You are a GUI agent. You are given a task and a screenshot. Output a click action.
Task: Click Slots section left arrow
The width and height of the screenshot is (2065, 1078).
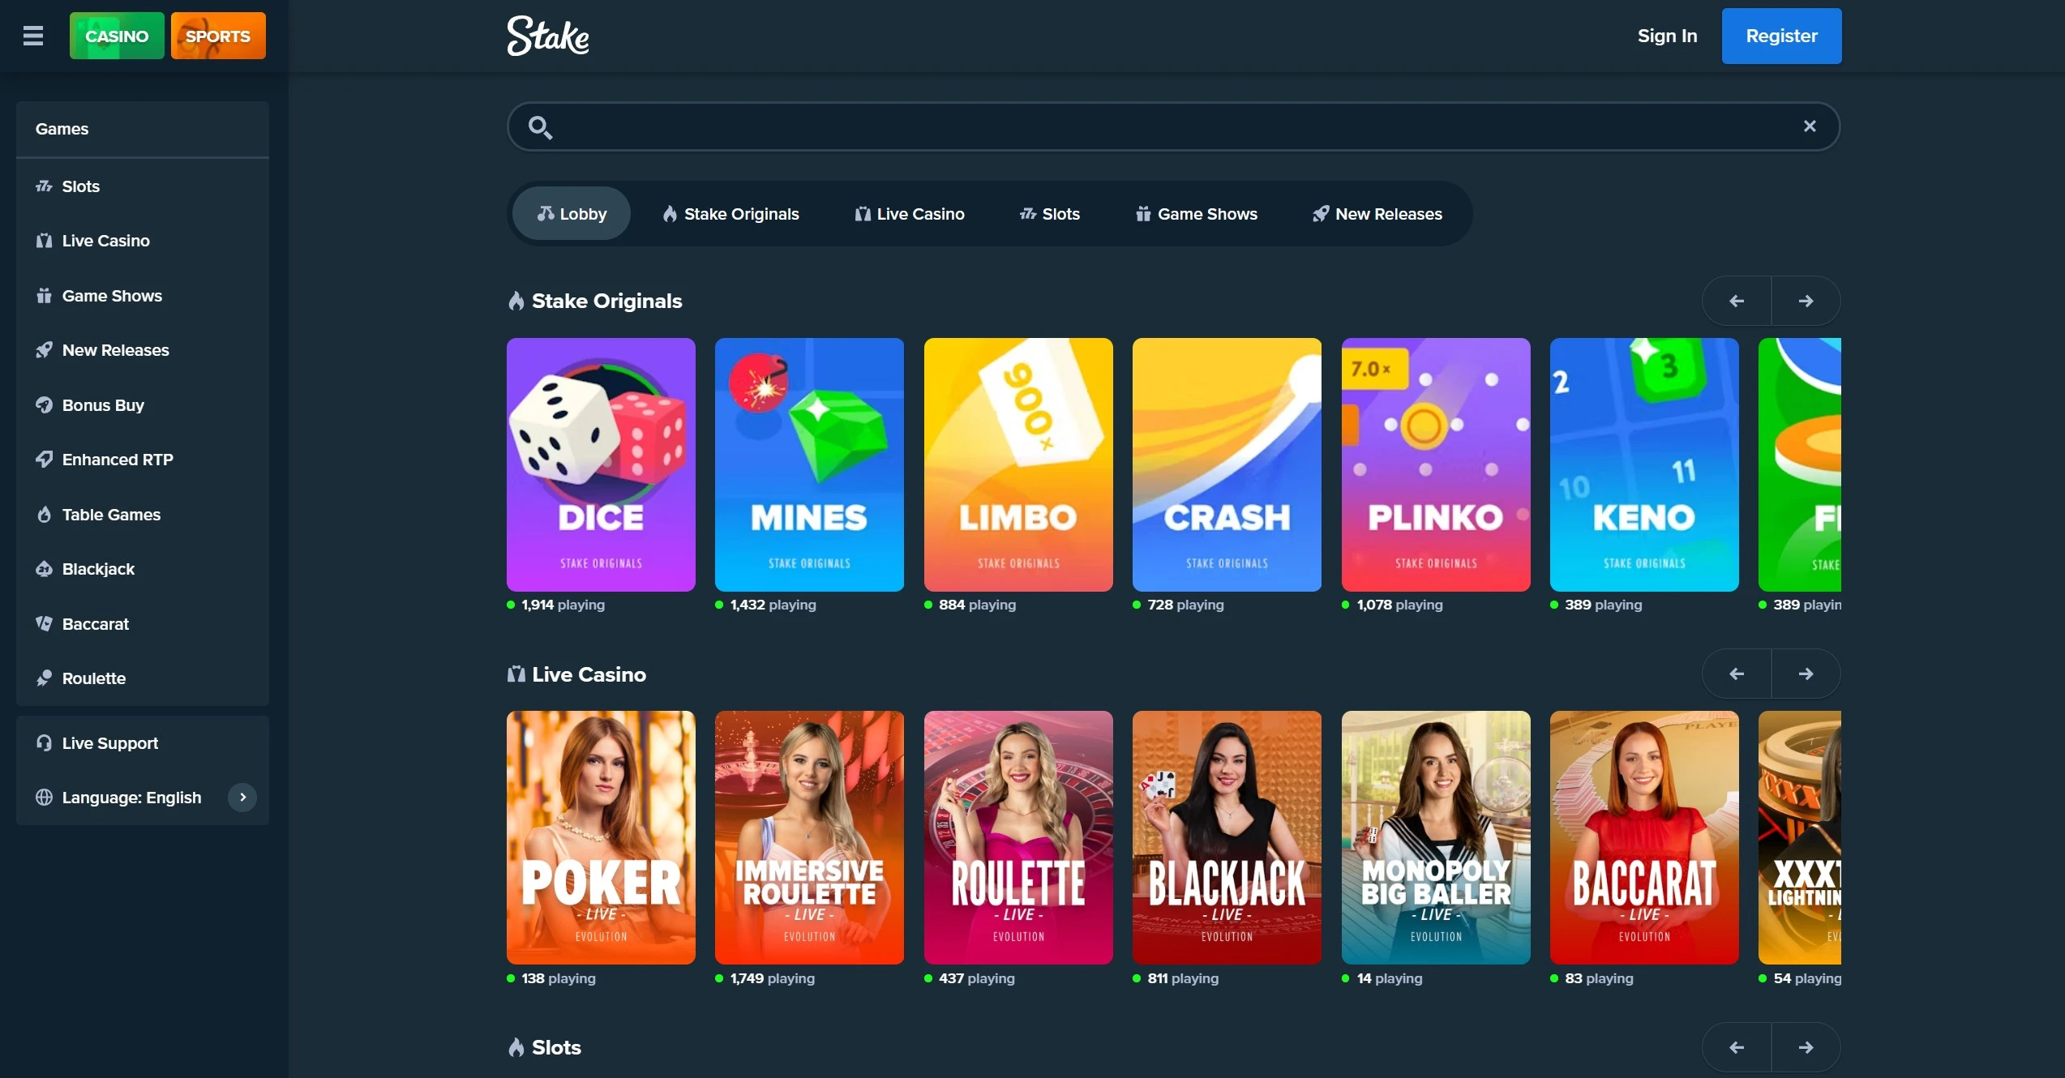tap(1737, 1047)
